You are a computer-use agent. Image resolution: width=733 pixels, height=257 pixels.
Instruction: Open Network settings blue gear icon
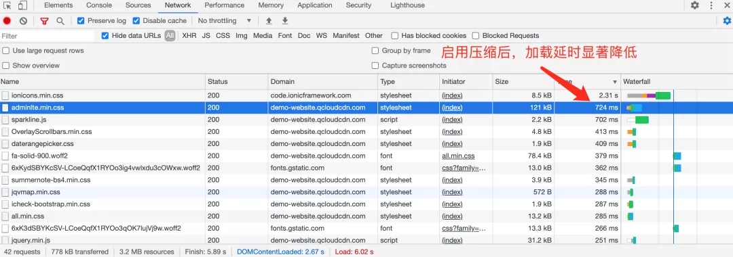(726, 21)
